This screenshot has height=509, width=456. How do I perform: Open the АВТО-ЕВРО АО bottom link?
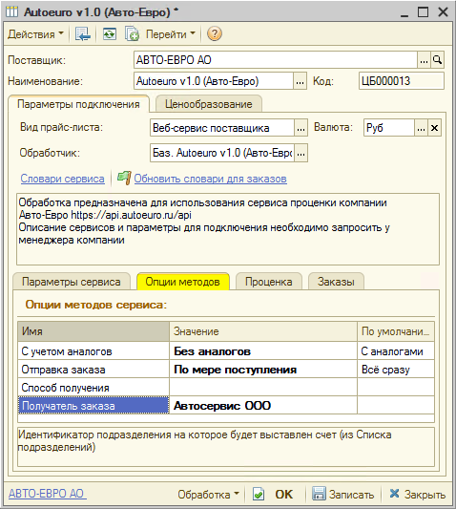click(x=48, y=494)
